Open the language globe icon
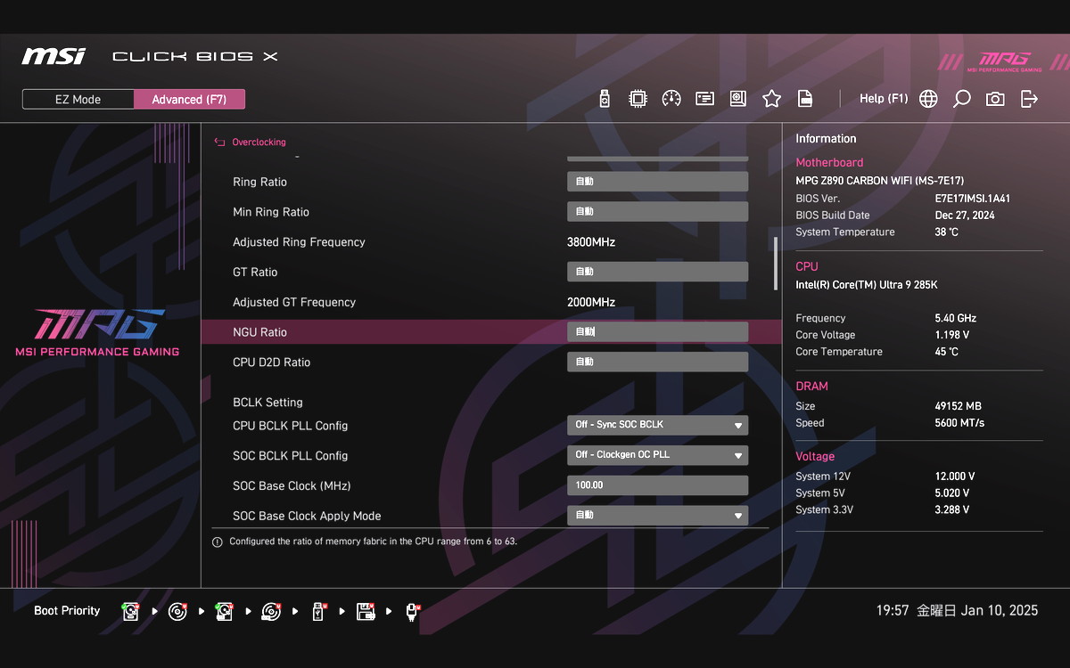The width and height of the screenshot is (1070, 668). click(928, 99)
